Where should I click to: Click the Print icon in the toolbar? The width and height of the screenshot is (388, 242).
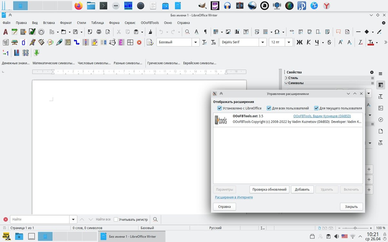[x=99, y=32]
